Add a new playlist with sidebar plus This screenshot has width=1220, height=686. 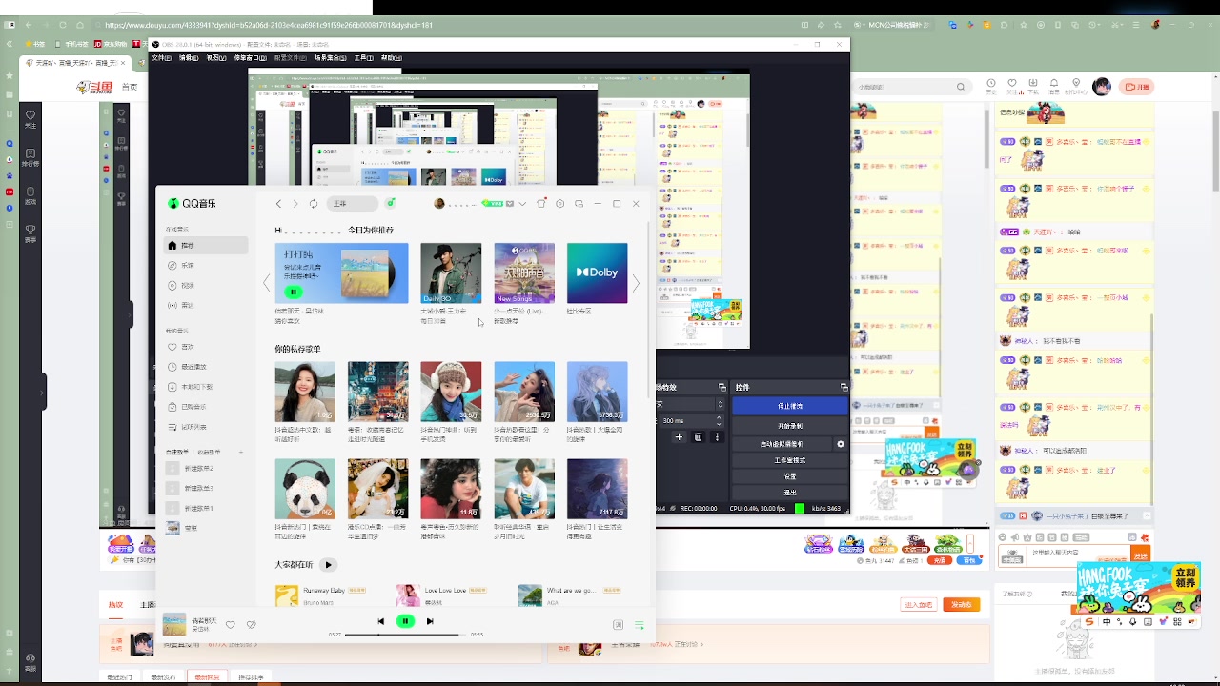(x=241, y=452)
